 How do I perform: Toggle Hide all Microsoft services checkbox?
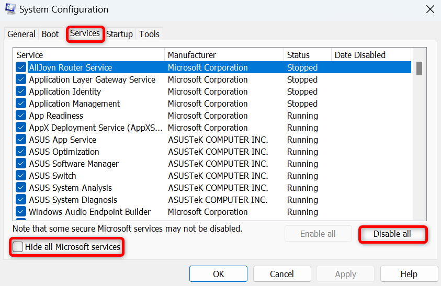[18, 247]
